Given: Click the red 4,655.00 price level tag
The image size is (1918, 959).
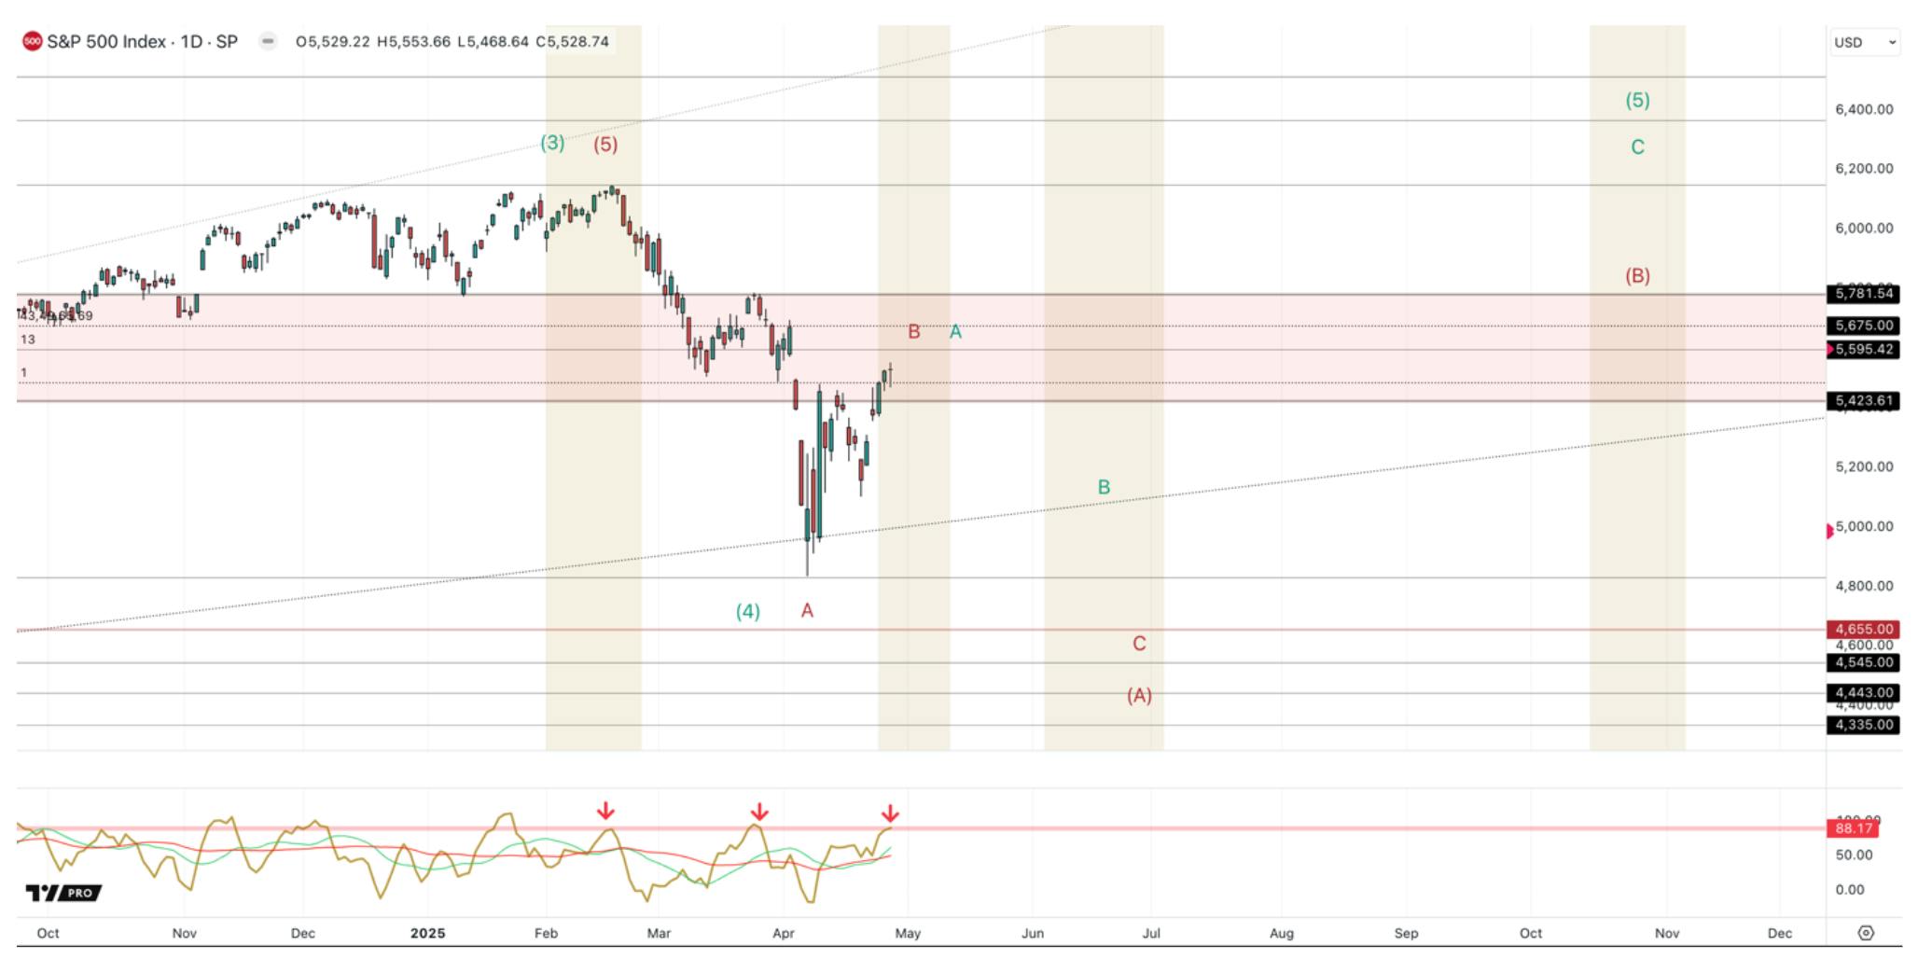Looking at the screenshot, I should [x=1864, y=630].
